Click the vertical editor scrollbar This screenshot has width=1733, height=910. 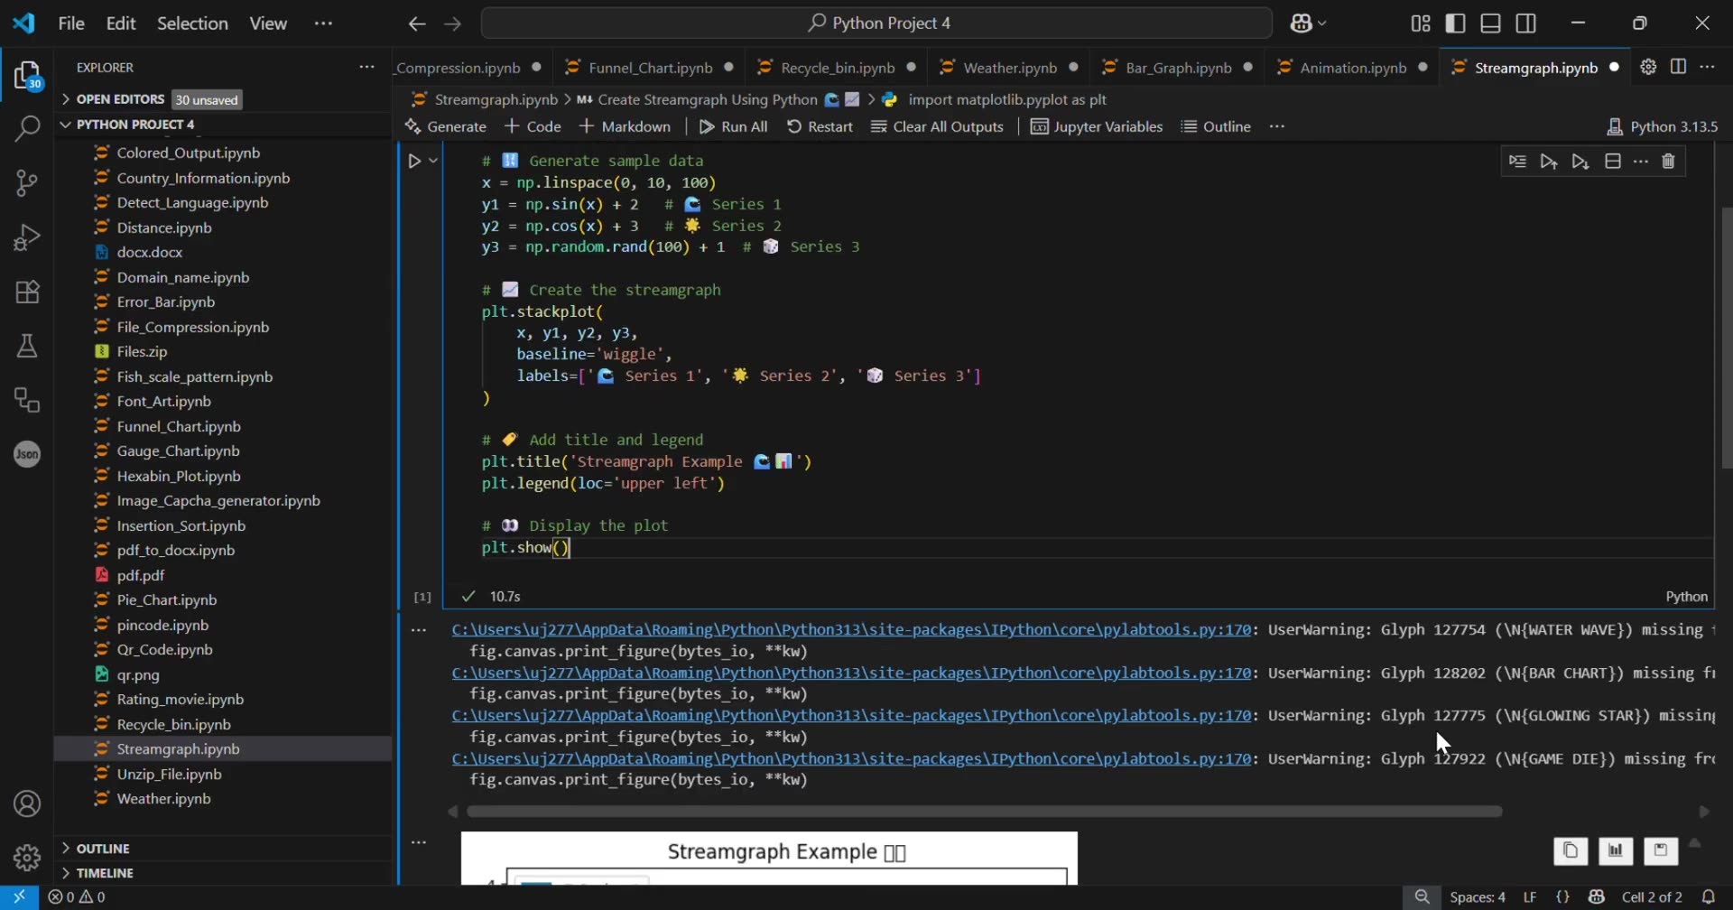(x=1726, y=338)
